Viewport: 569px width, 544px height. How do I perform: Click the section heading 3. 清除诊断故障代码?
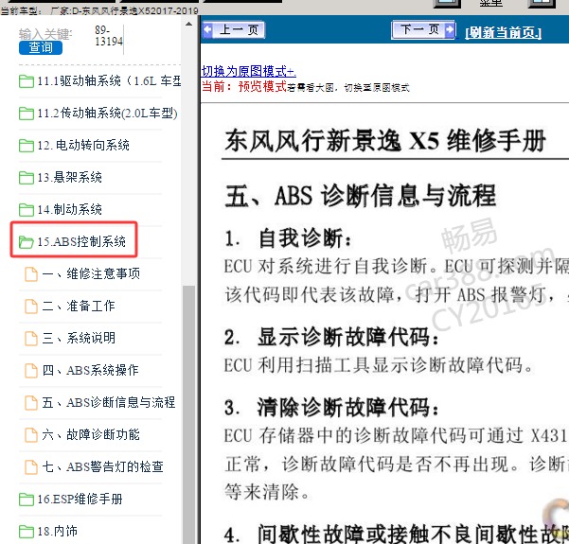(x=331, y=407)
